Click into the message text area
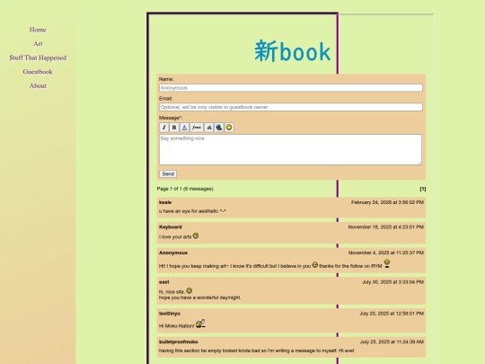485x364 pixels. pos(290,149)
